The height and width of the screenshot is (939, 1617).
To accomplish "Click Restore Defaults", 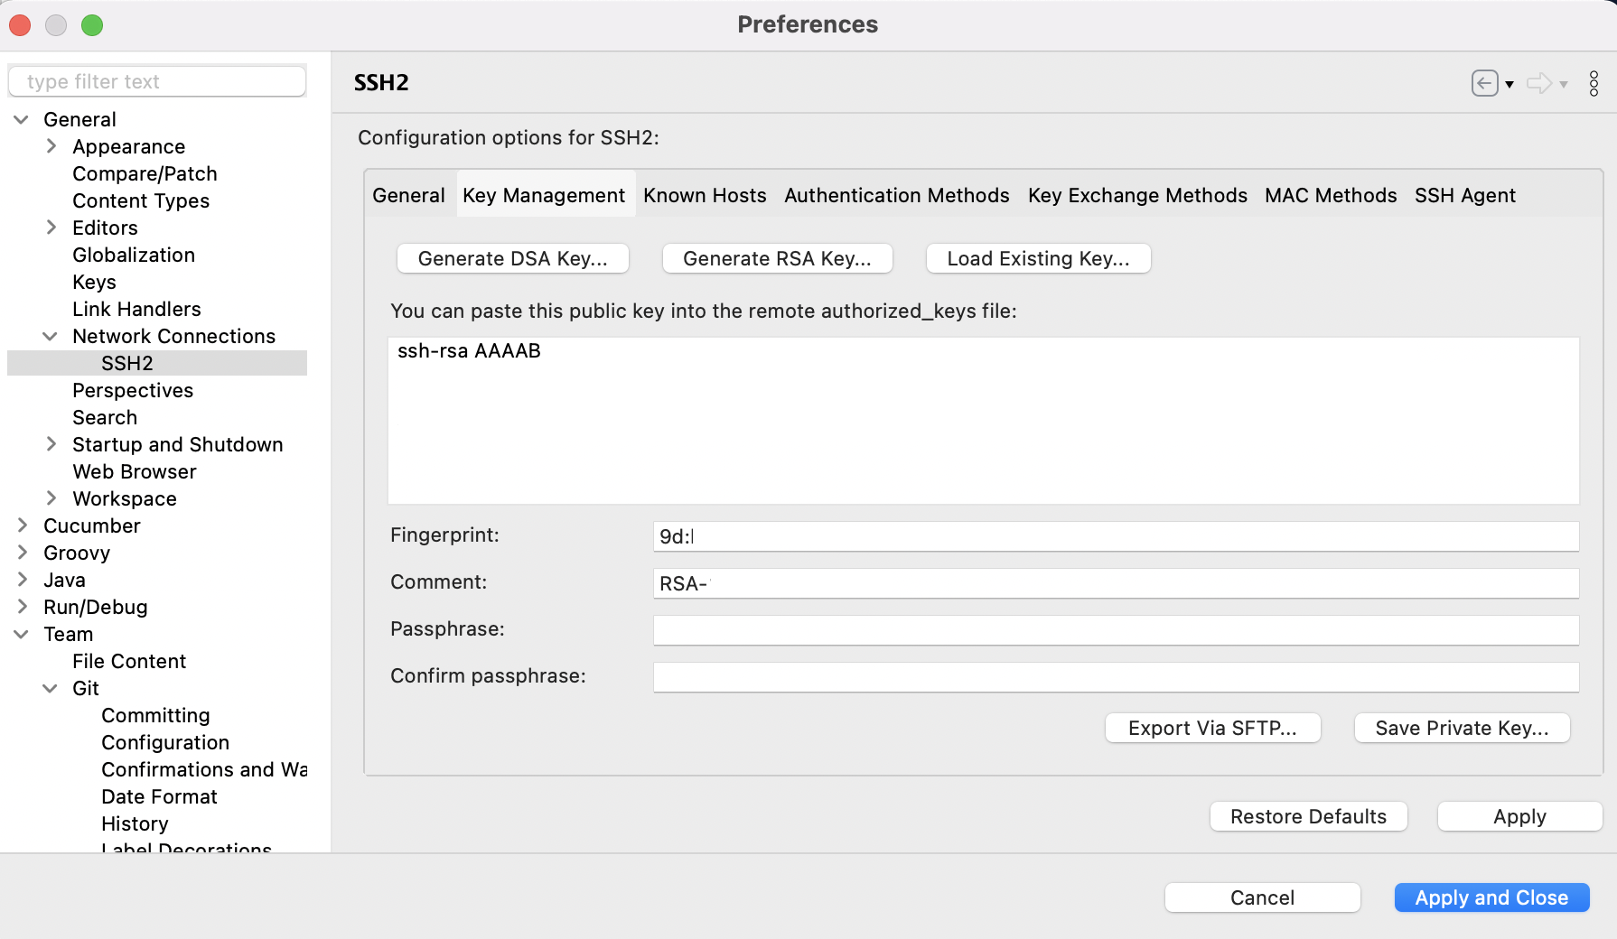I will pos(1307,816).
